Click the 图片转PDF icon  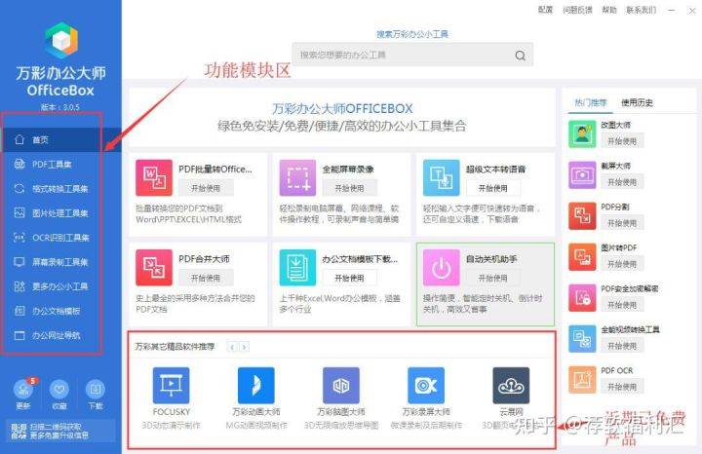tap(582, 257)
